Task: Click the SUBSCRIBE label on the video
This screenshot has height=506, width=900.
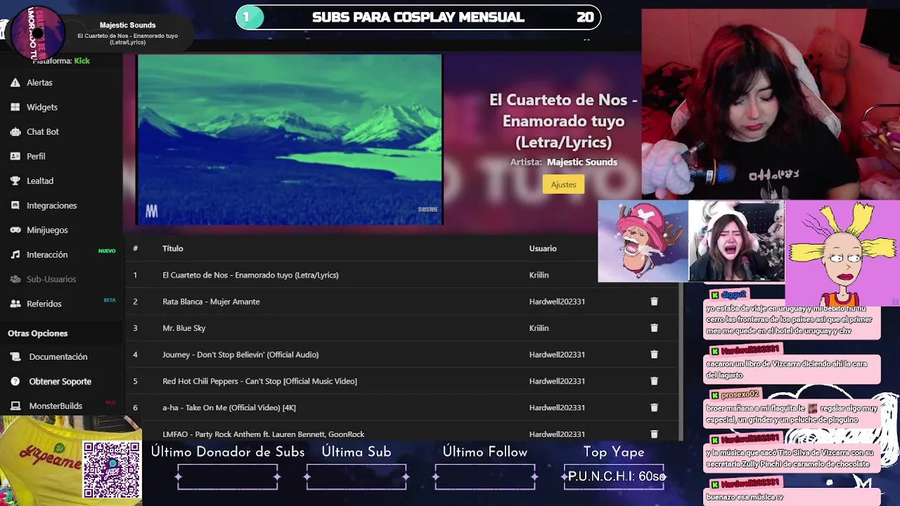Action: pos(428,209)
